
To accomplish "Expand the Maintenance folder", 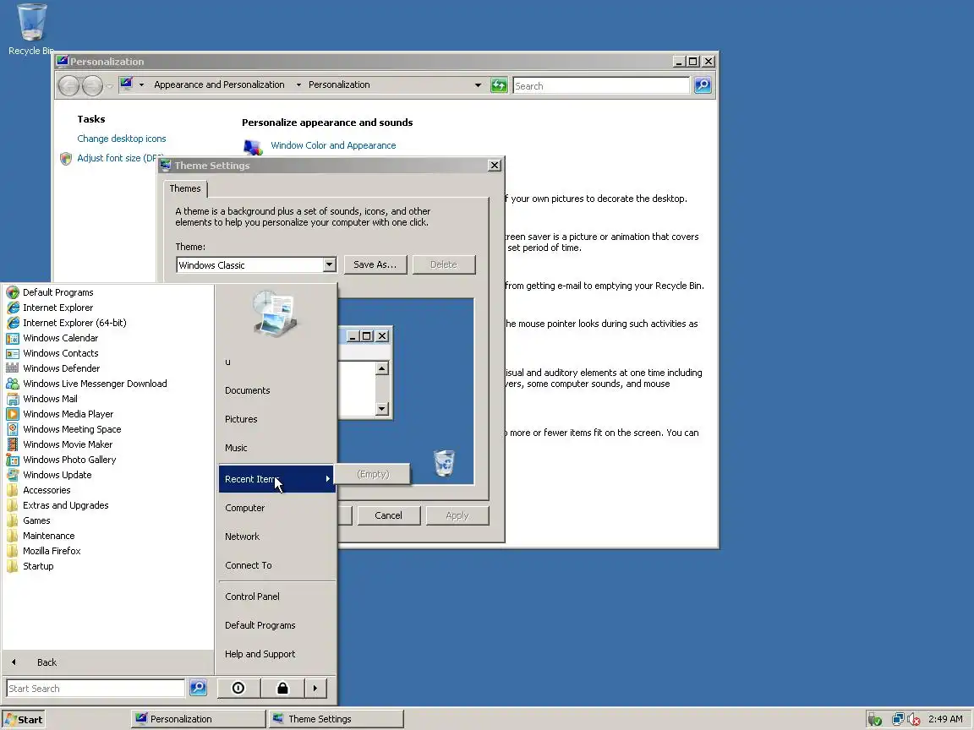I will [x=48, y=536].
